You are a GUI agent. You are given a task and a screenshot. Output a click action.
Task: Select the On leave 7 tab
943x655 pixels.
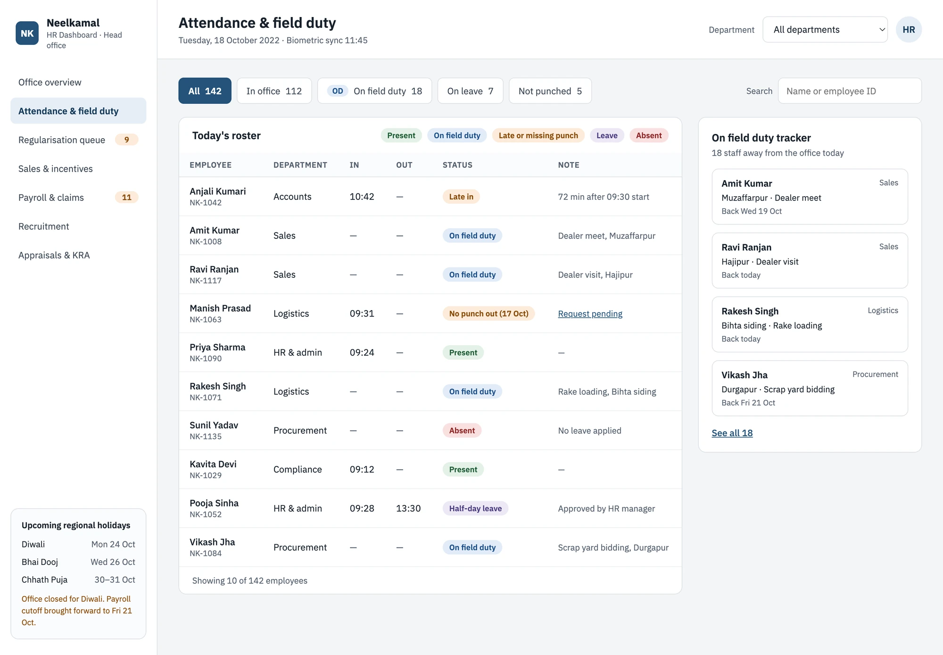click(470, 91)
